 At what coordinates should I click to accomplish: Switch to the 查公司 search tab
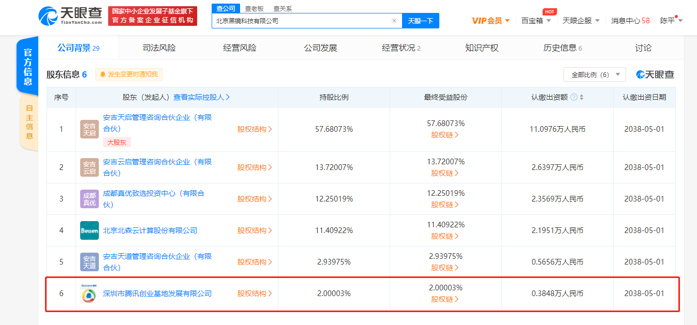click(226, 9)
